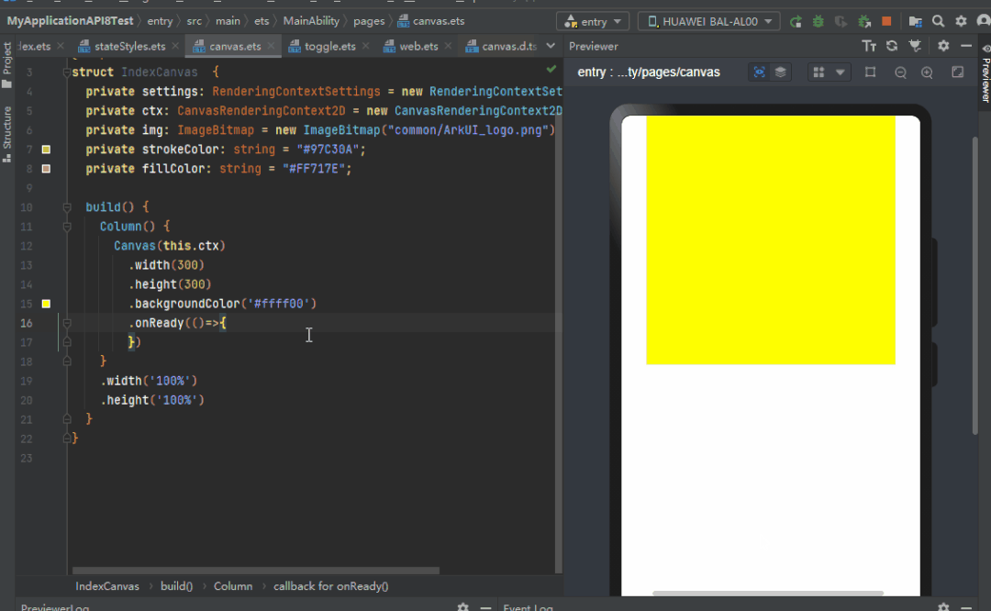
Task: Hide the Previewer panel with the minus icon
Action: coord(965,46)
